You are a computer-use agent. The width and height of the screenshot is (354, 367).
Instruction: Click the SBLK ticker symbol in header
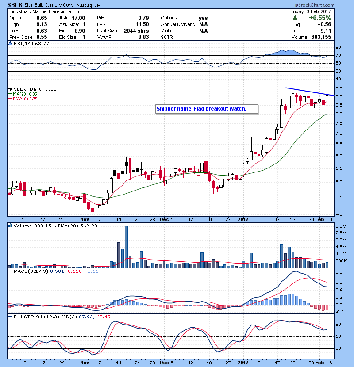pos(15,5)
